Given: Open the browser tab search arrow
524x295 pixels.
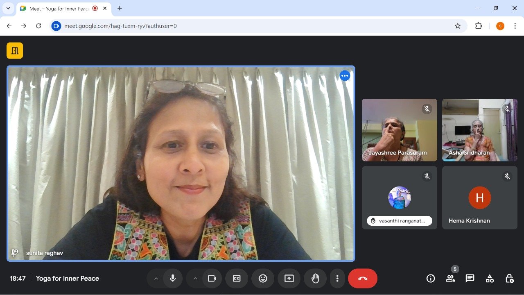Looking at the screenshot, I should click(8, 8).
